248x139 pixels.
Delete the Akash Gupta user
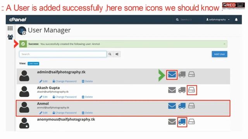[x=87, y=97]
